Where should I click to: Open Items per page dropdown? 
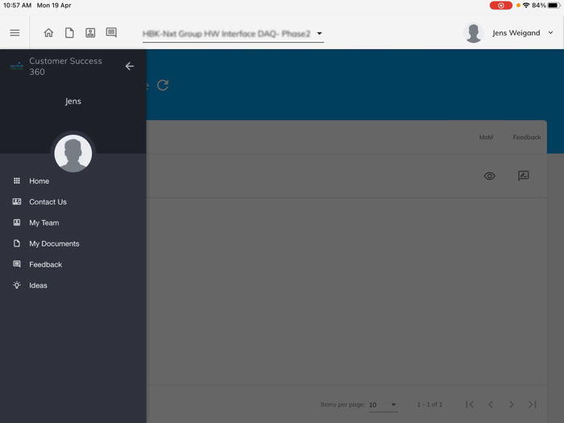[x=384, y=405]
